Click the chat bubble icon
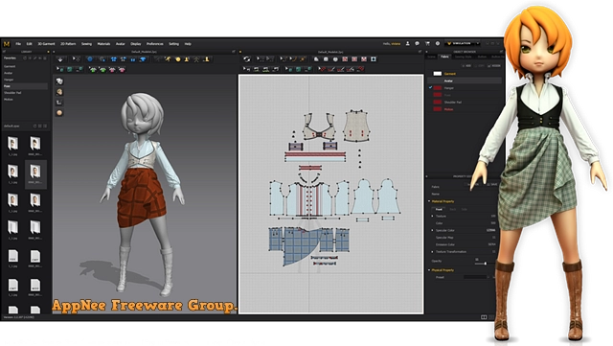The image size is (613, 346). click(x=418, y=44)
